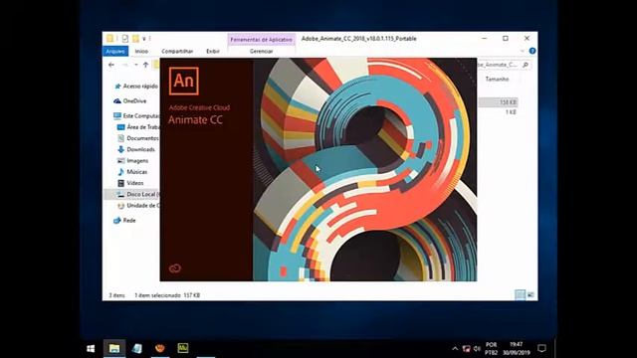The width and height of the screenshot is (637, 358).
Task: Show hidden tray icons with the chevron
Action: tap(455, 349)
